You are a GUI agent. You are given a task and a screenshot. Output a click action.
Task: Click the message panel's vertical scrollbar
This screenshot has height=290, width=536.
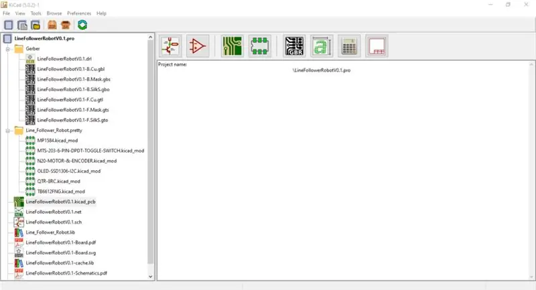[531, 171]
